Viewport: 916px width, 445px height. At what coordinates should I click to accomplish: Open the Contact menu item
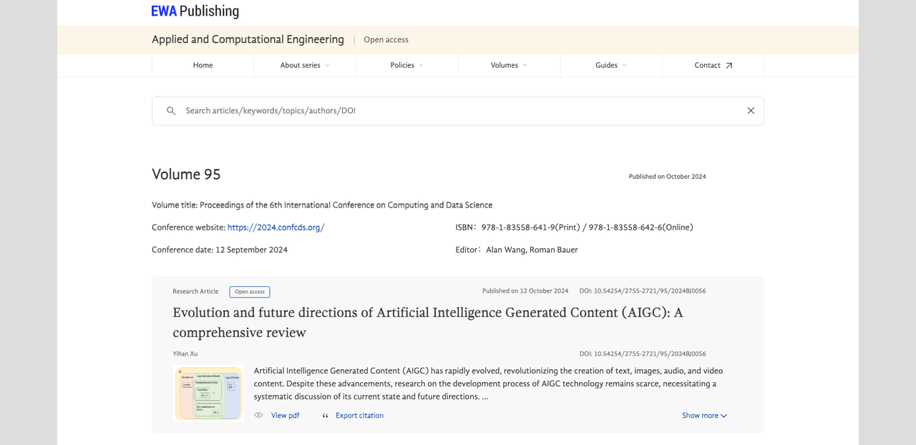(x=707, y=65)
